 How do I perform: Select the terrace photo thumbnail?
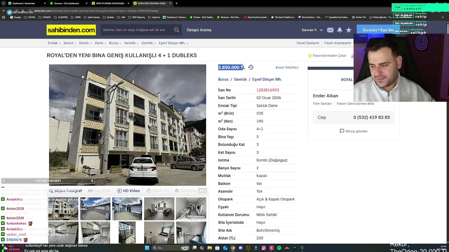[95, 209]
